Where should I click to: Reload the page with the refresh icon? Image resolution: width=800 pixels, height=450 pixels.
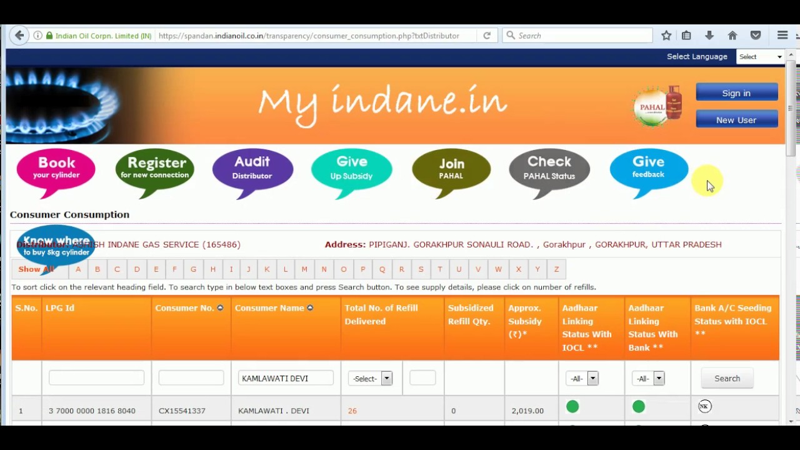point(487,36)
